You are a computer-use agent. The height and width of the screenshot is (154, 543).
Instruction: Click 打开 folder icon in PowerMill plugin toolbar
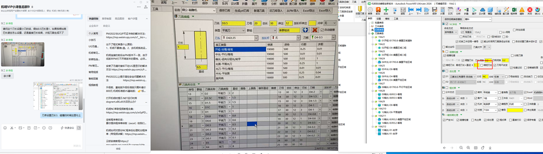click(x=427, y=11)
